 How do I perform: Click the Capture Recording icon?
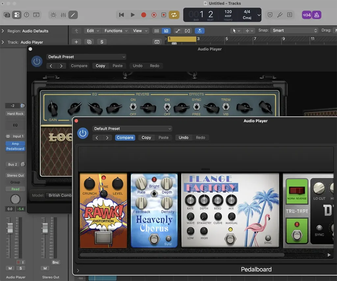coord(164,15)
